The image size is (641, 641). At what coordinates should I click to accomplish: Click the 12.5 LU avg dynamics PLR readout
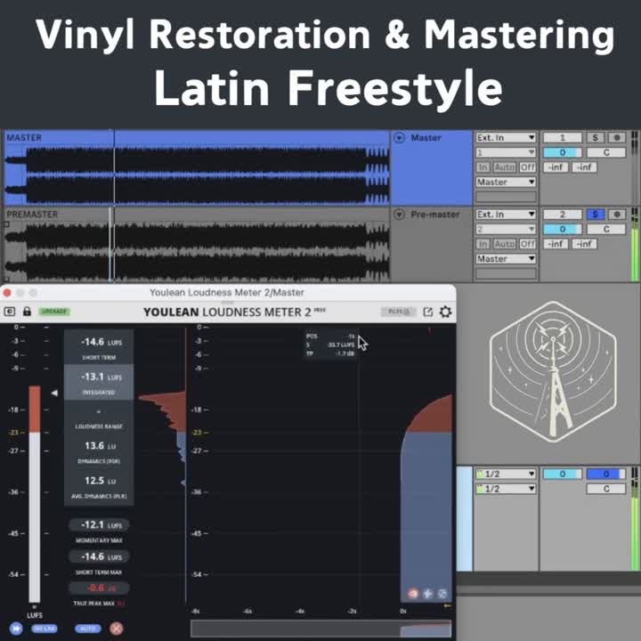tap(99, 486)
